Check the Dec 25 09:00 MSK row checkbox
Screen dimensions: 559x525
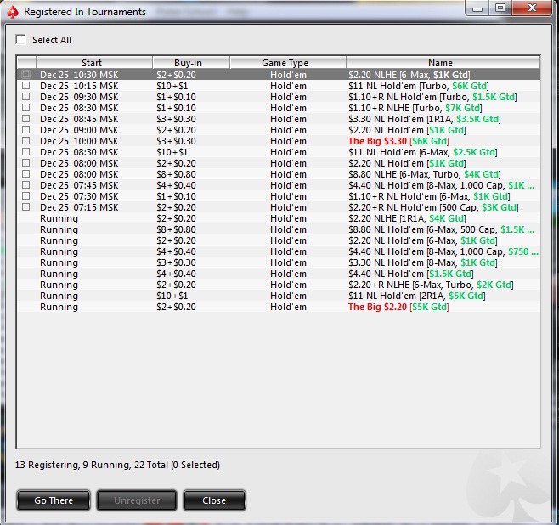25,129
